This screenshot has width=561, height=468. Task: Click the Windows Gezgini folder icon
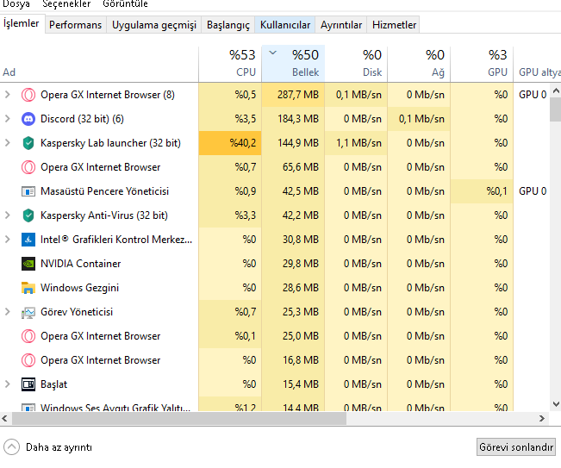click(28, 288)
